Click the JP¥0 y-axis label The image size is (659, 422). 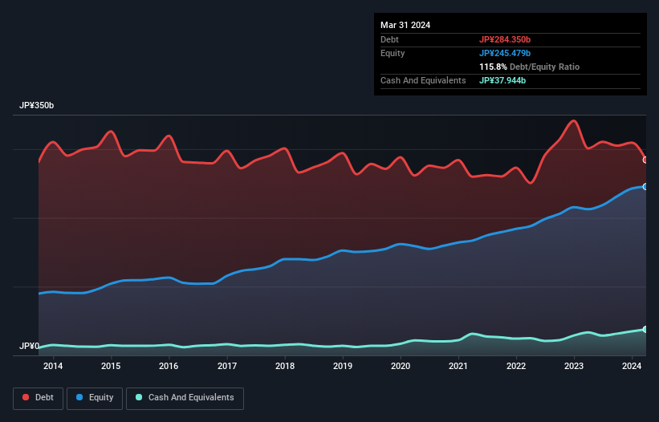[30, 346]
